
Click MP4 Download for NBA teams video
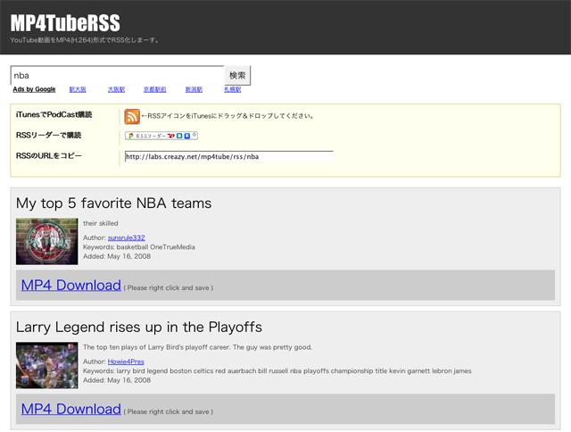click(70, 286)
